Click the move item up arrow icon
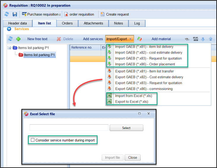217x168 pixels. point(210,39)
